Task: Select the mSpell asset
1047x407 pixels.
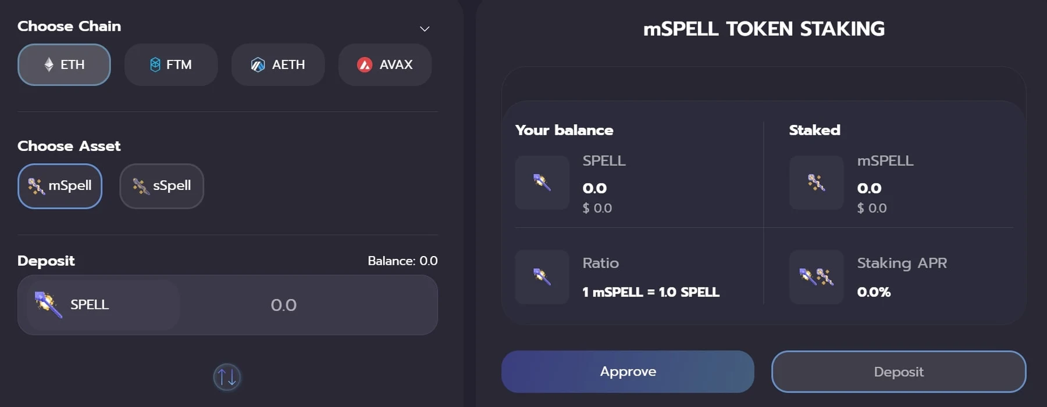Action: click(x=60, y=186)
